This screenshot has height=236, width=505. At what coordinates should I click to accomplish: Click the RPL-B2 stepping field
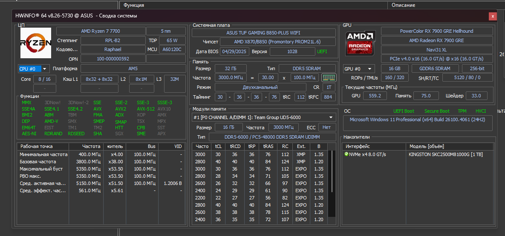pyautogui.click(x=113, y=40)
